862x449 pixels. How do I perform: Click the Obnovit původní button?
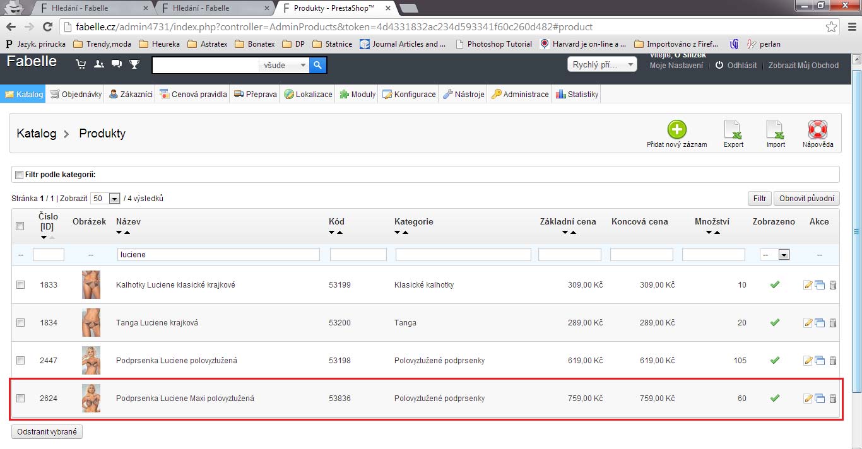807,198
